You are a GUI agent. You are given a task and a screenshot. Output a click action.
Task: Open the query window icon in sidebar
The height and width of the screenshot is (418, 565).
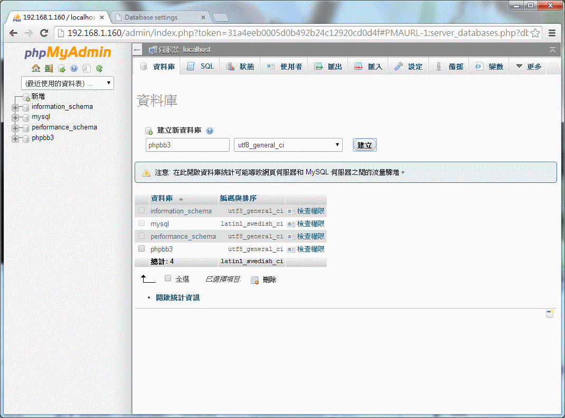pyautogui.click(x=62, y=68)
